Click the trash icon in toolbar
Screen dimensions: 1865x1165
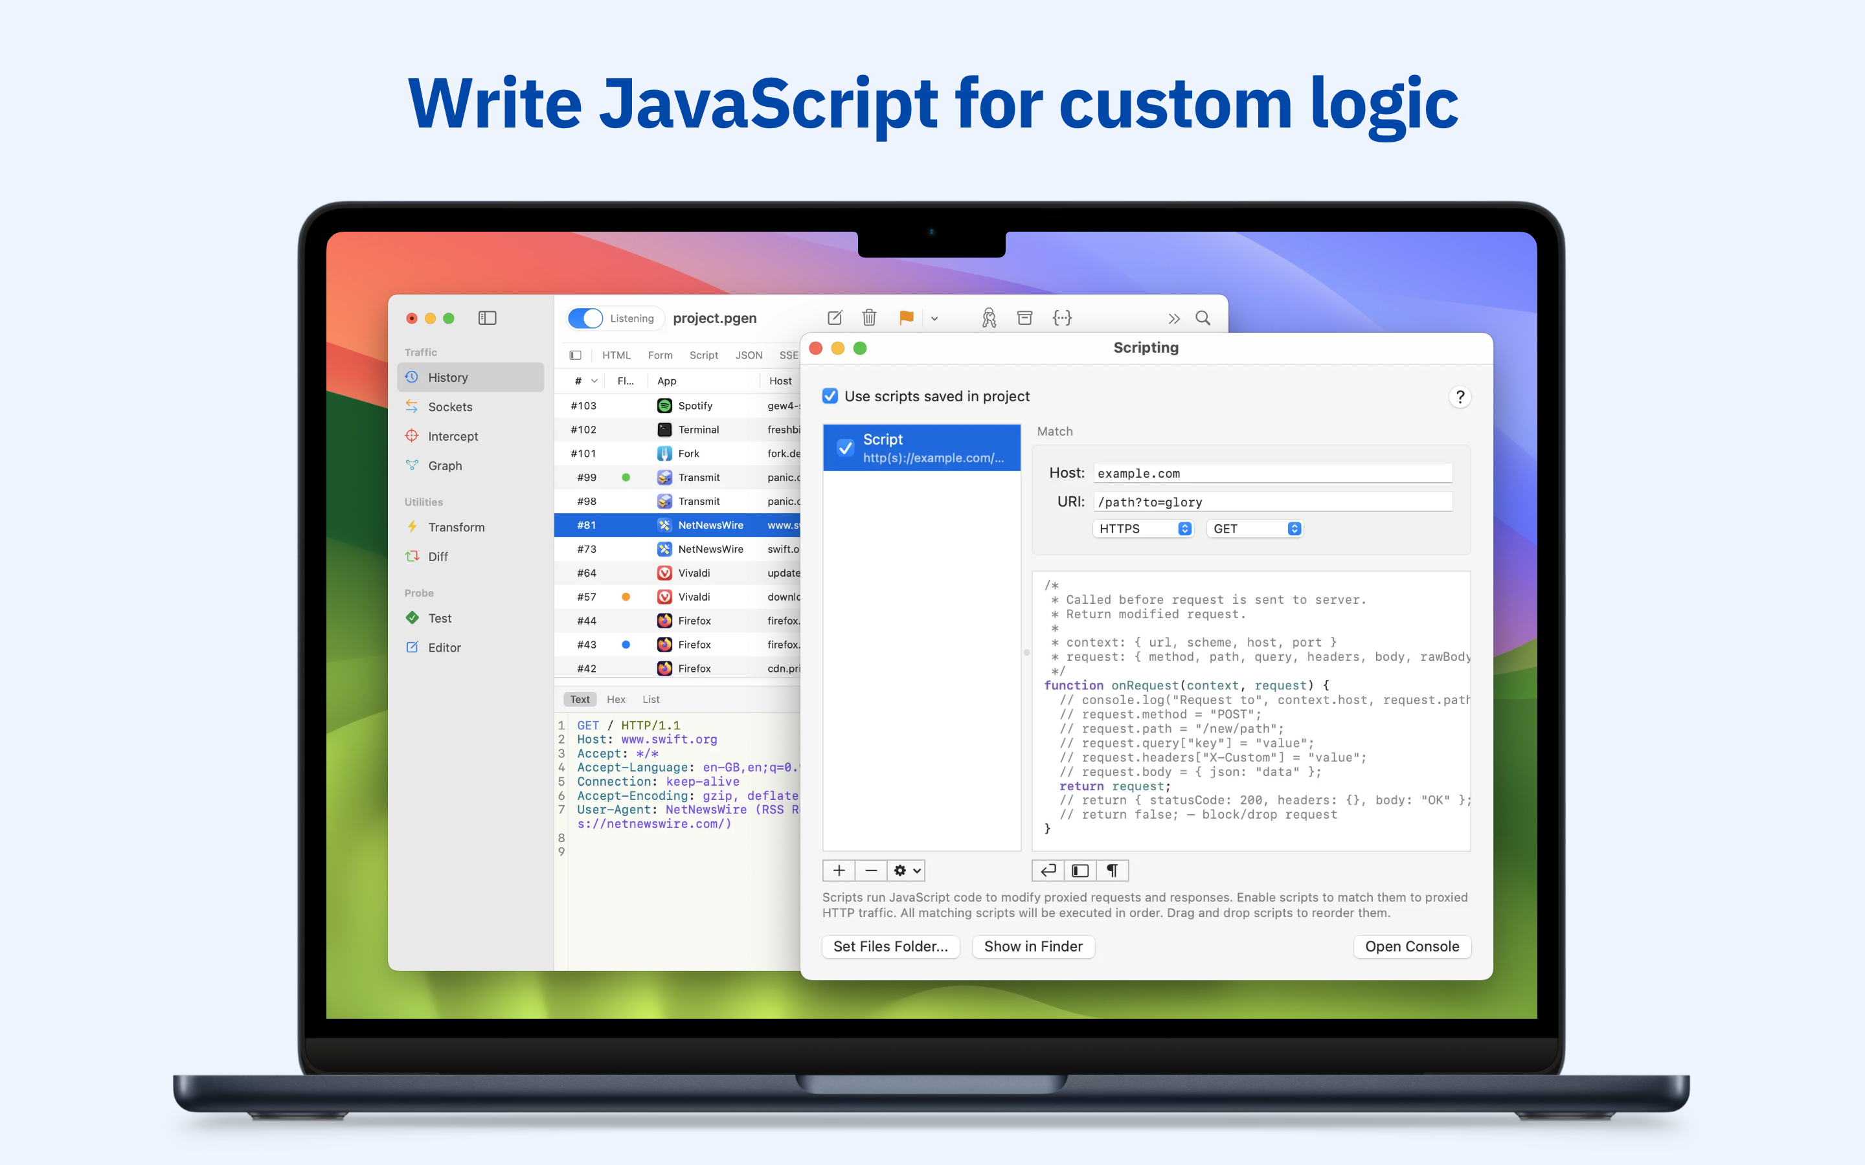click(869, 317)
